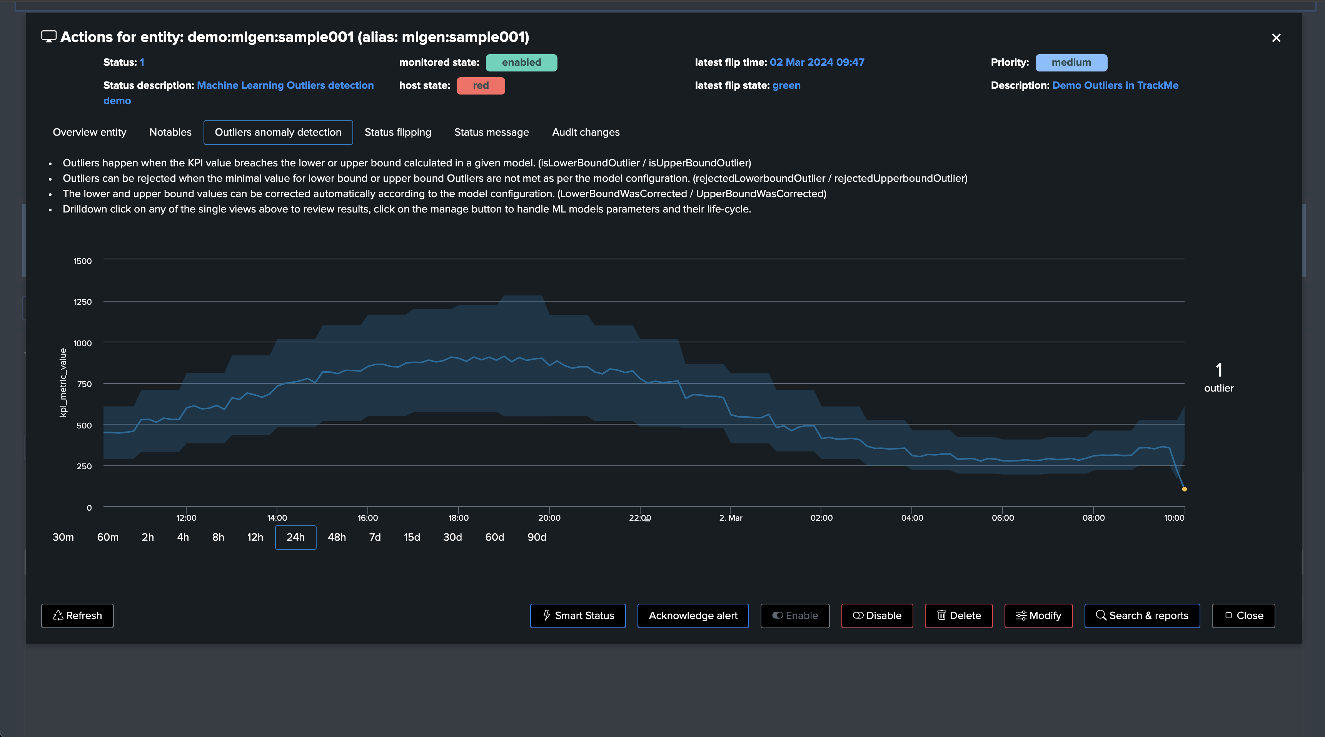Click the greyed Enable toggle button

pos(795,615)
